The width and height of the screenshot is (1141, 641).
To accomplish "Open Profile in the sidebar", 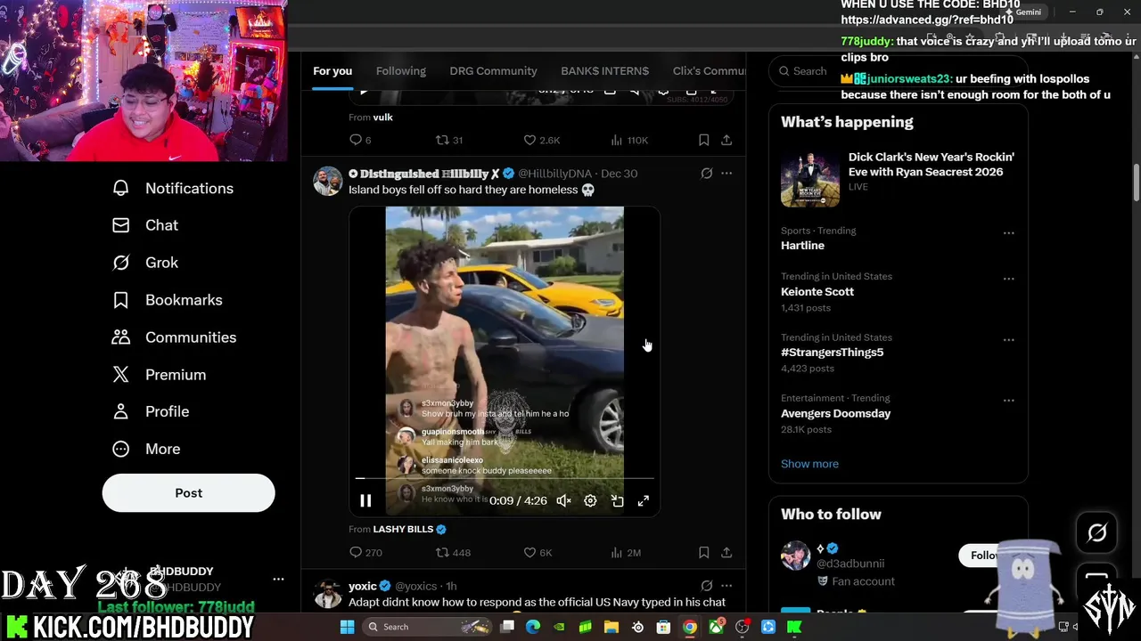I will pos(150,411).
